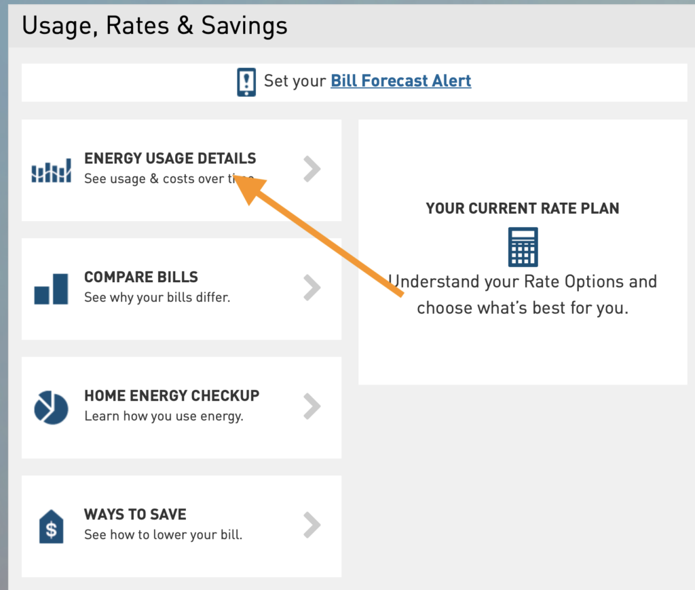Expand the Home Energy Checkup chevron

pos(312,407)
